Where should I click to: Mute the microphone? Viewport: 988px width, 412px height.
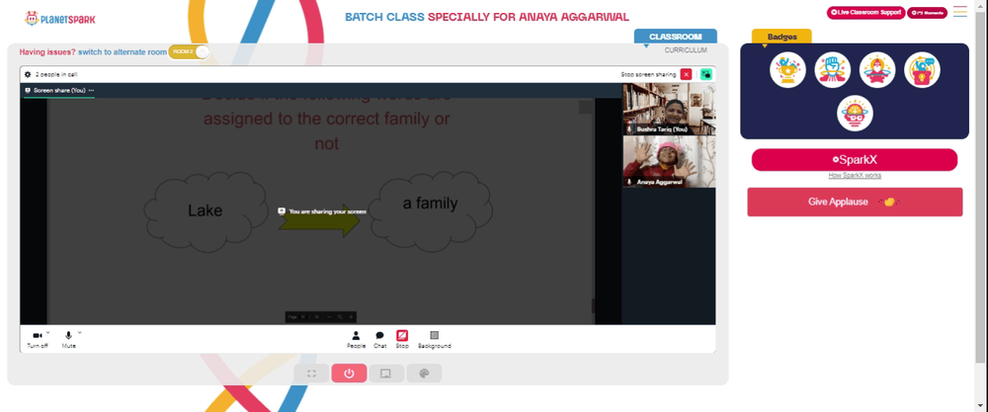(69, 340)
